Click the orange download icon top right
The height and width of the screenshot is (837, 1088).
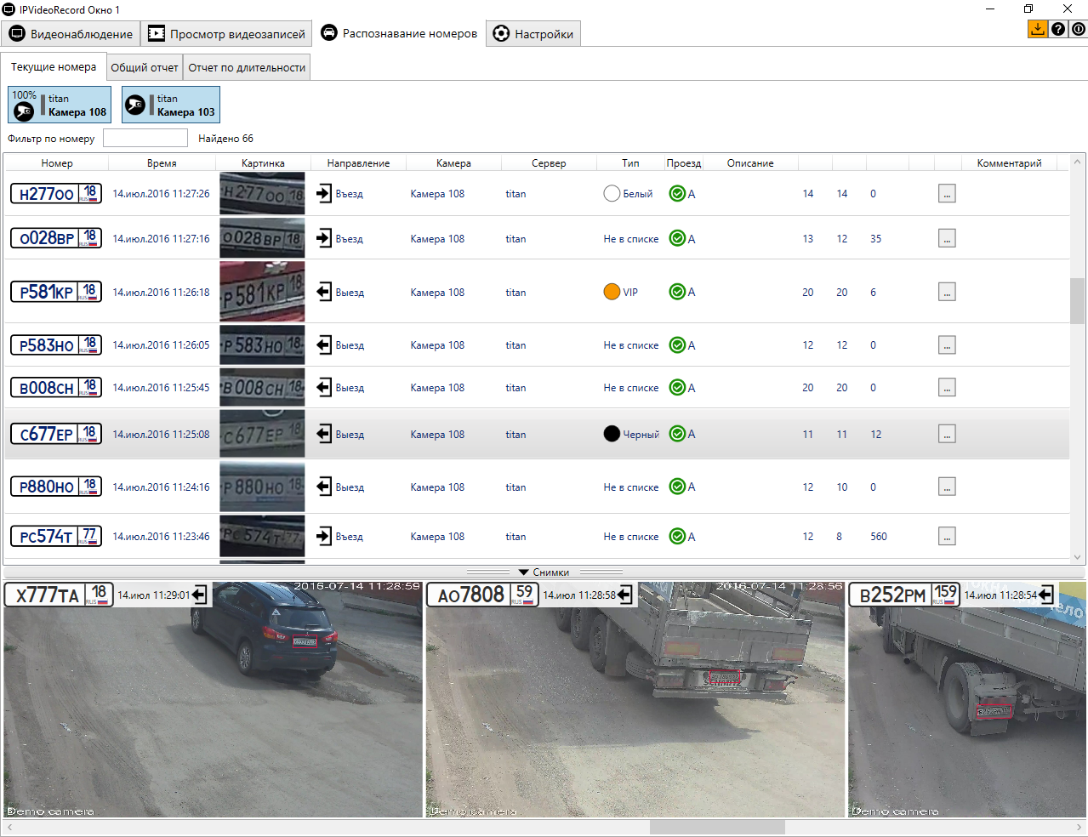[x=1037, y=29]
